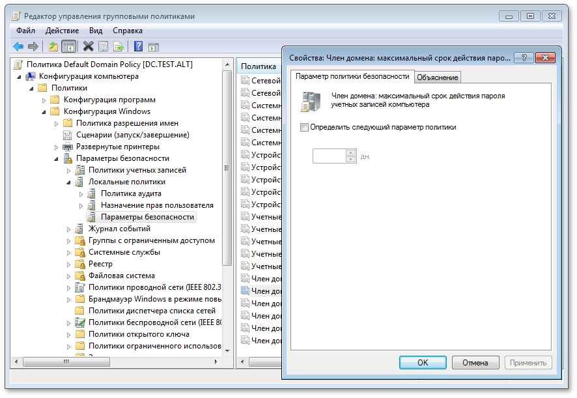The image size is (577, 398).
Task: Toggle the Show/Hide Console Tree icon
Action: point(68,46)
